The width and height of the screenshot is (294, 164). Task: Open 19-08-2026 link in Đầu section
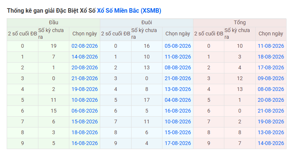pos(85,89)
